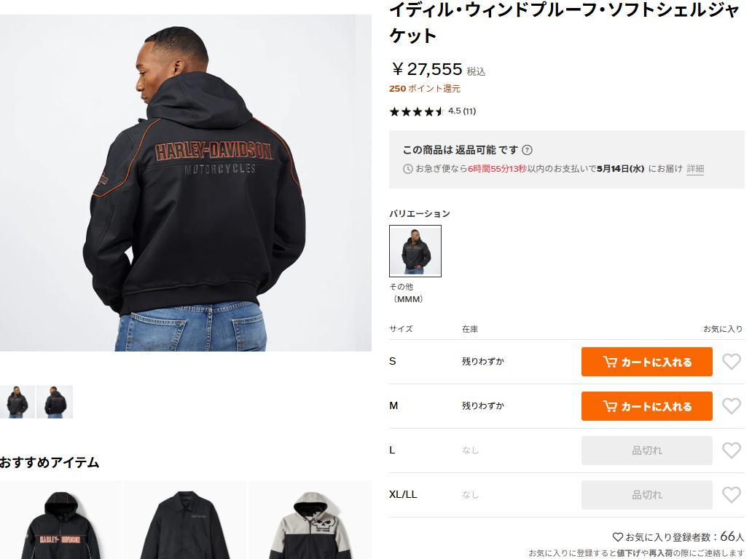This screenshot has width=752, height=559.
Task: Click the heart icon by お気に入り登録者数
Action: pos(618,537)
